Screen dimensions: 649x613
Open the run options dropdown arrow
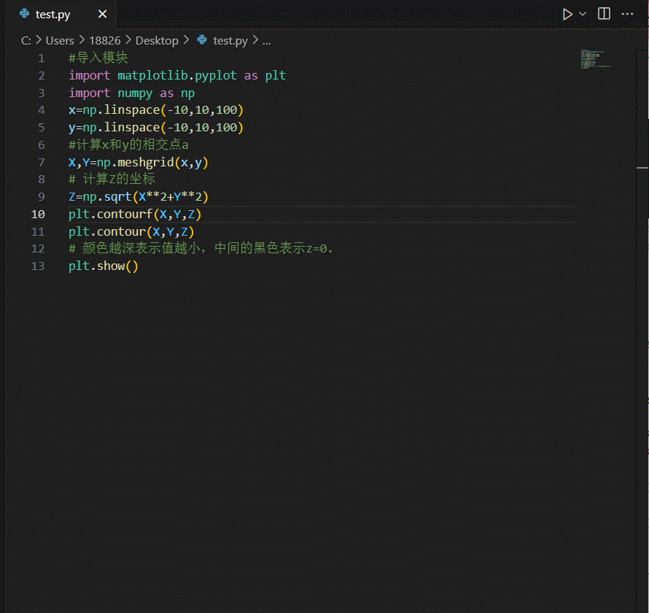[583, 14]
